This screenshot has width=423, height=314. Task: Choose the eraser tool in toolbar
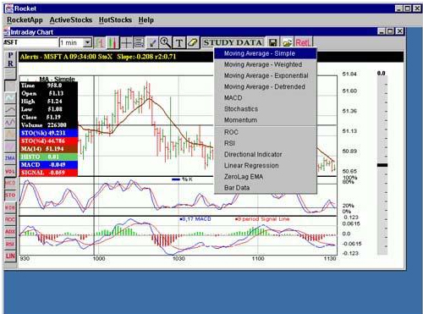pos(193,43)
